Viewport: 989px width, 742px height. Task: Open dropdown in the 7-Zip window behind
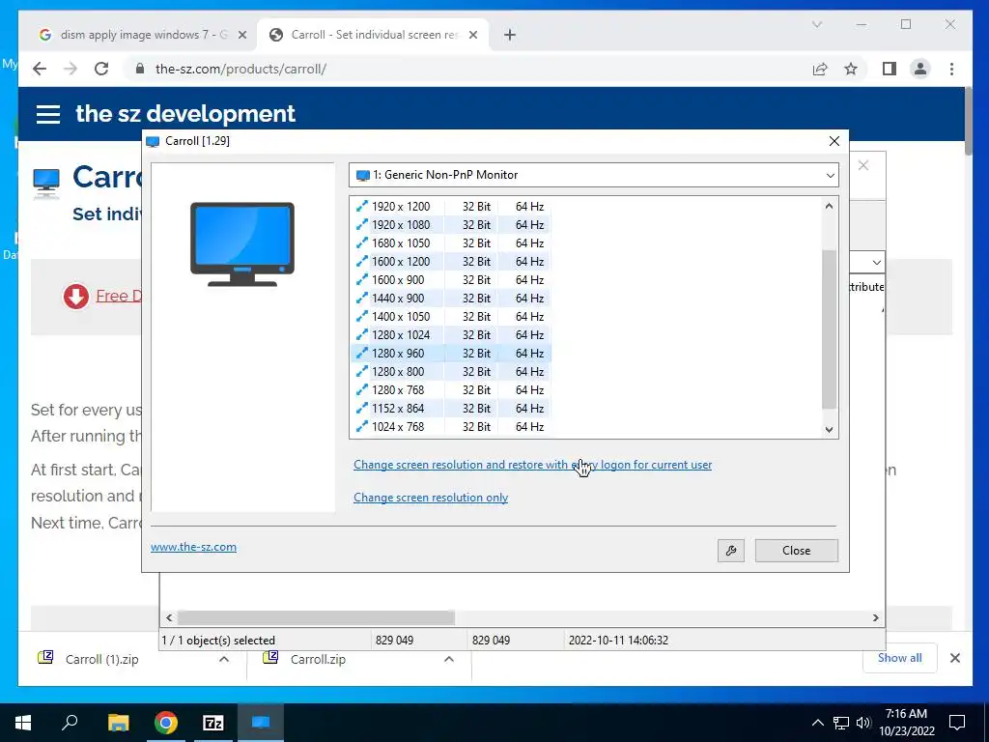tap(876, 262)
